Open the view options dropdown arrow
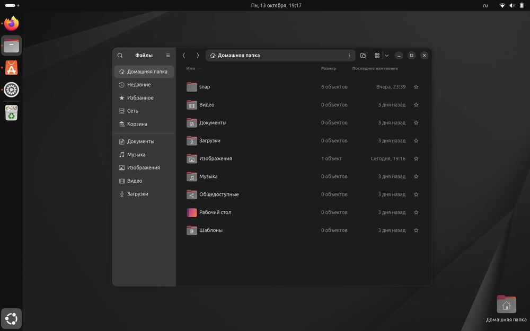 (387, 56)
